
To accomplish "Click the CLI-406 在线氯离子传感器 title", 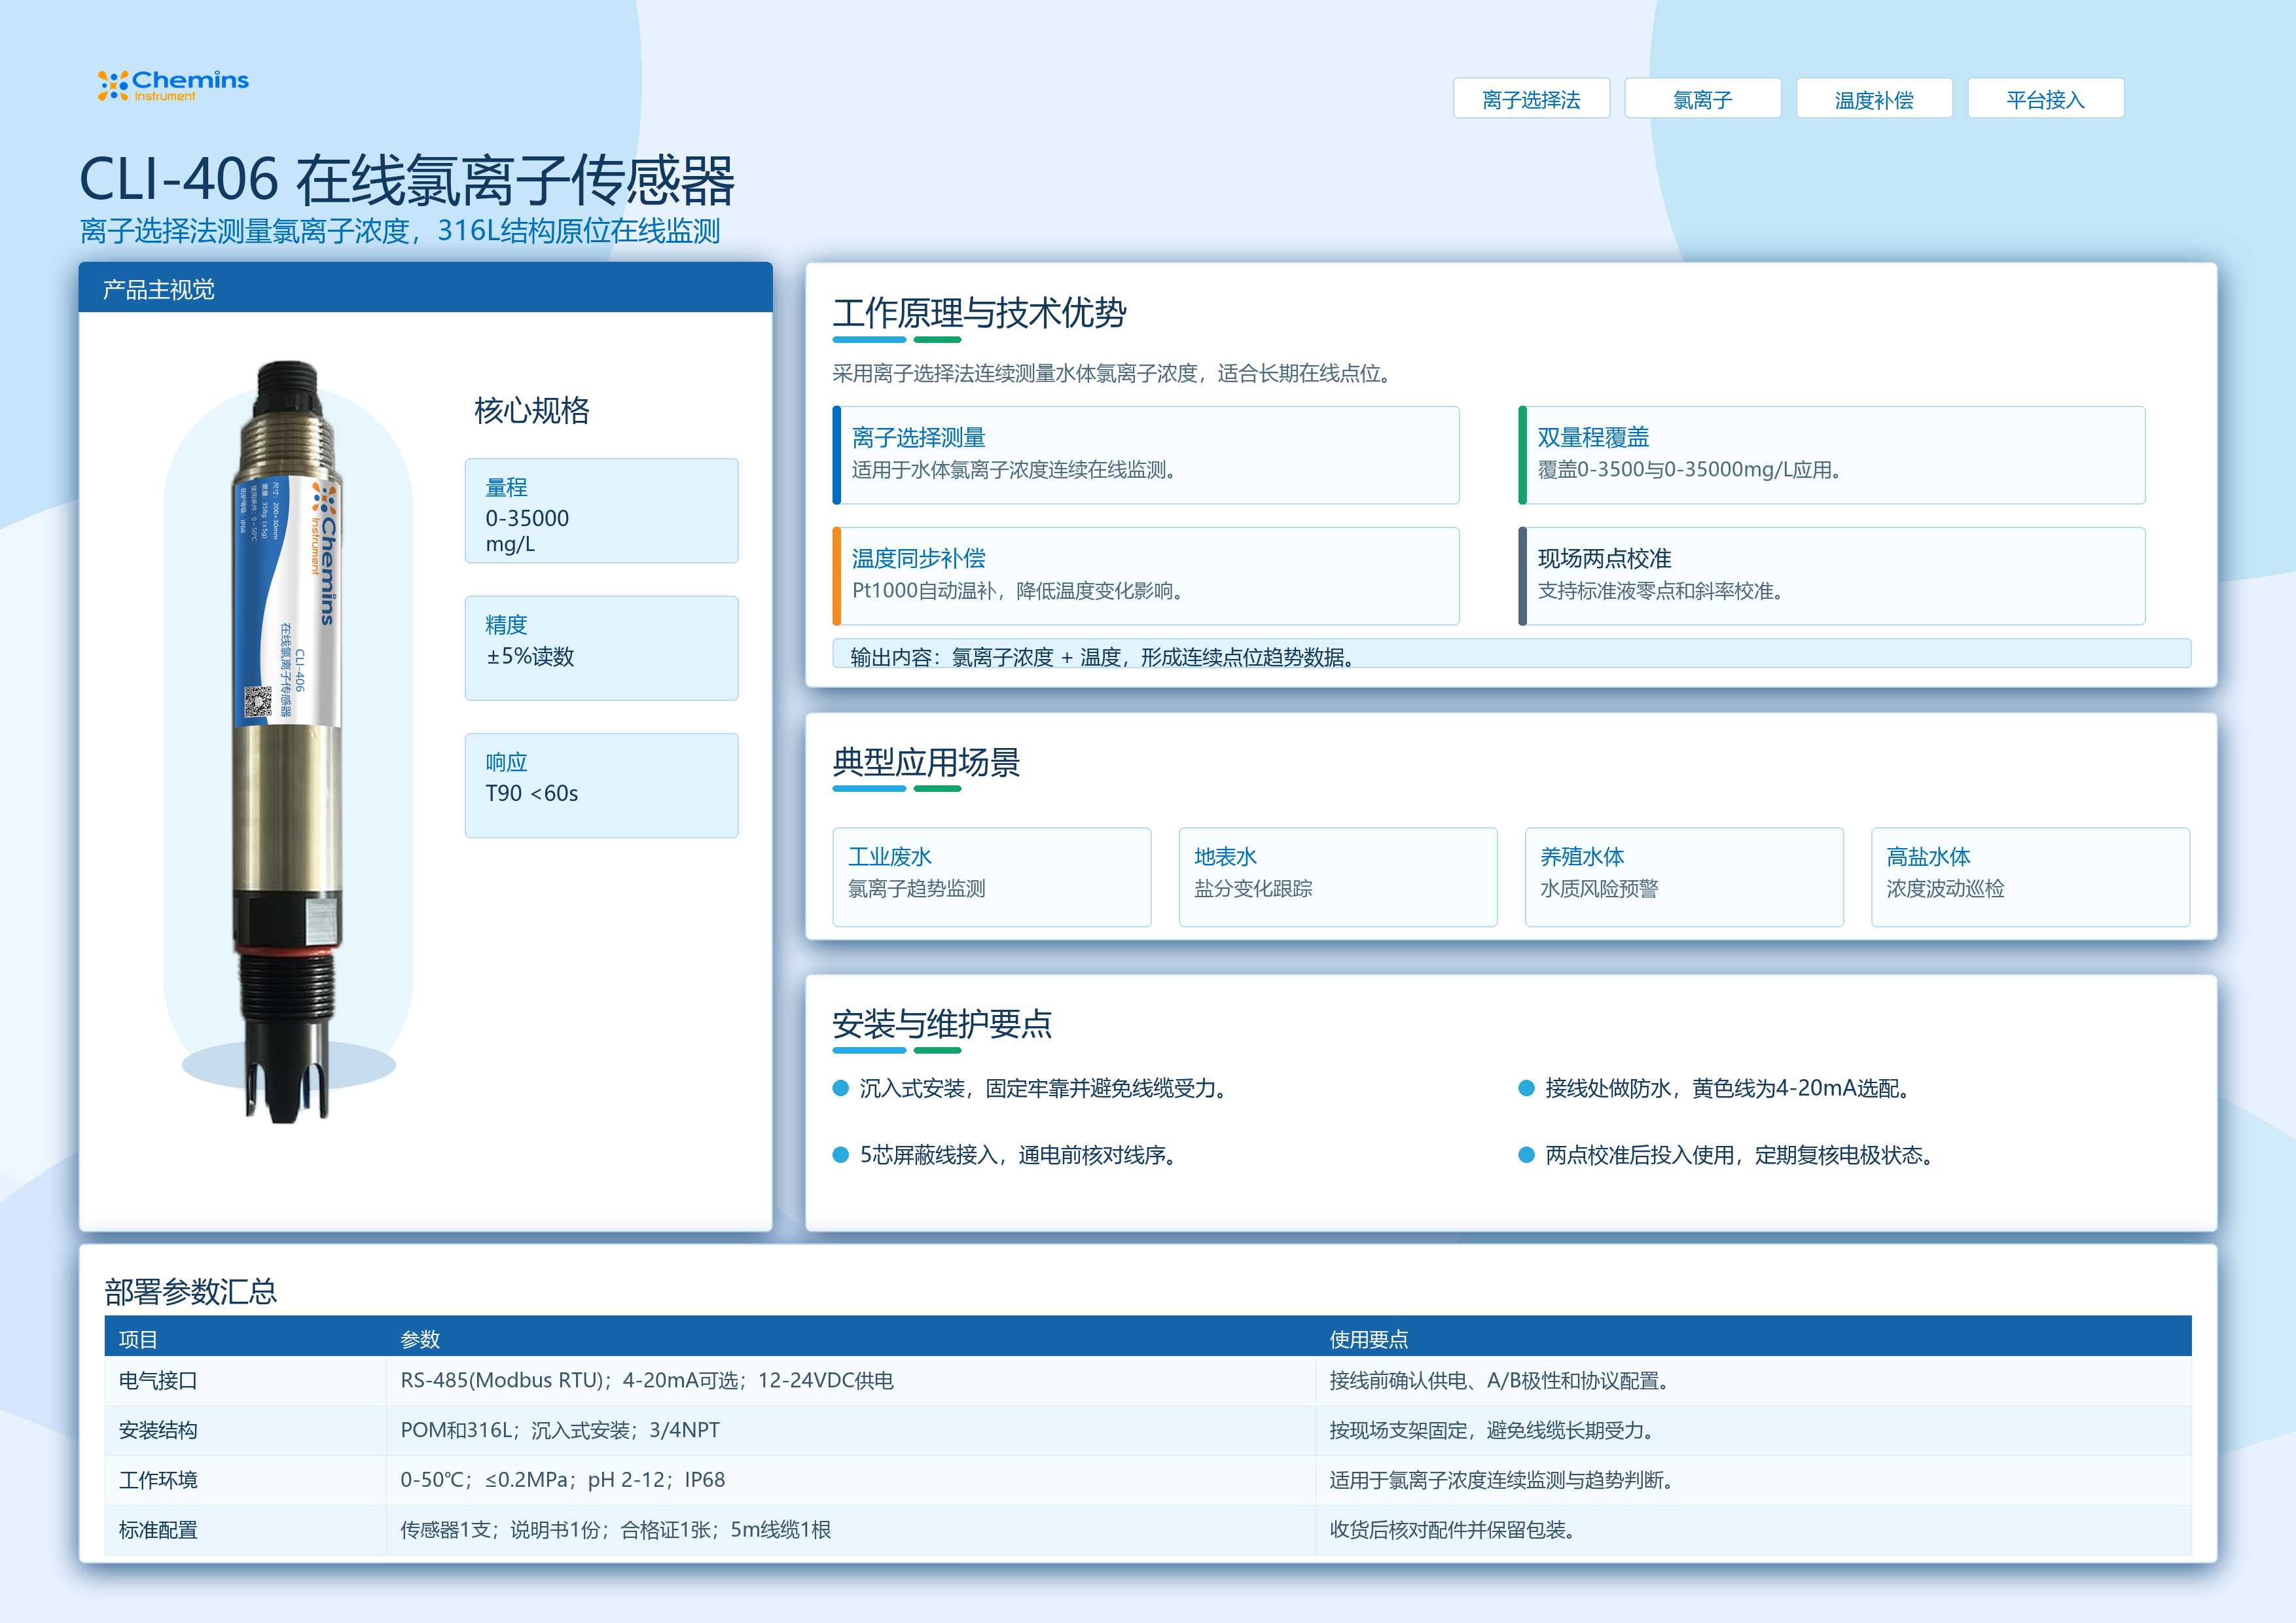I will point(407,180).
